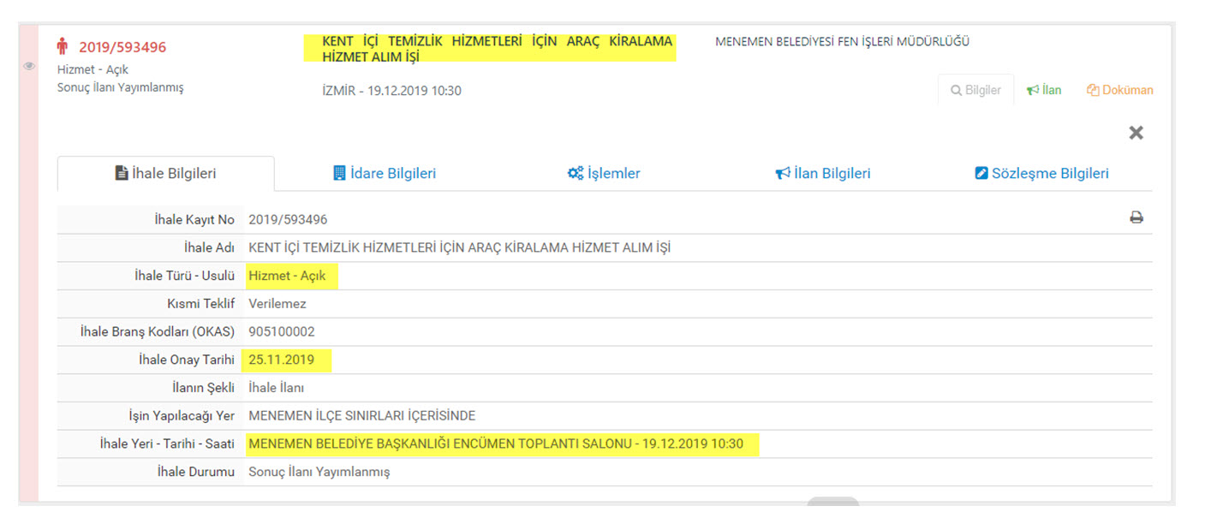Click the red person icon next to 2019/593496
The height and width of the screenshot is (518, 1205).
[x=63, y=46]
